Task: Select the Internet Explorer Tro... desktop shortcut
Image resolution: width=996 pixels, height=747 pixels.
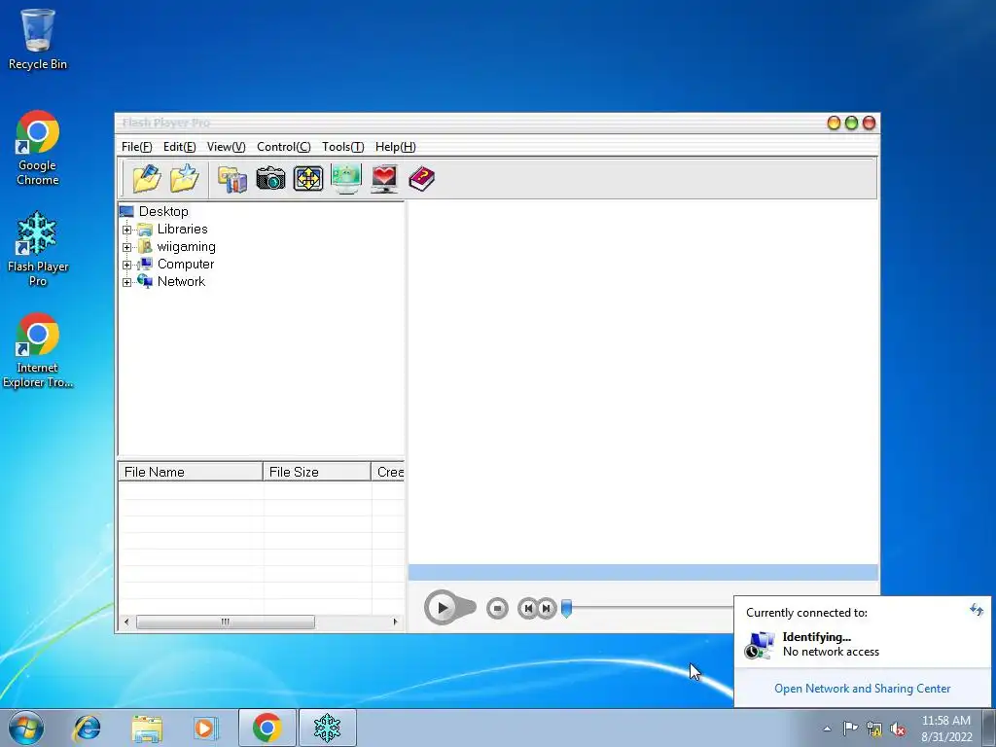Action: click(38, 350)
